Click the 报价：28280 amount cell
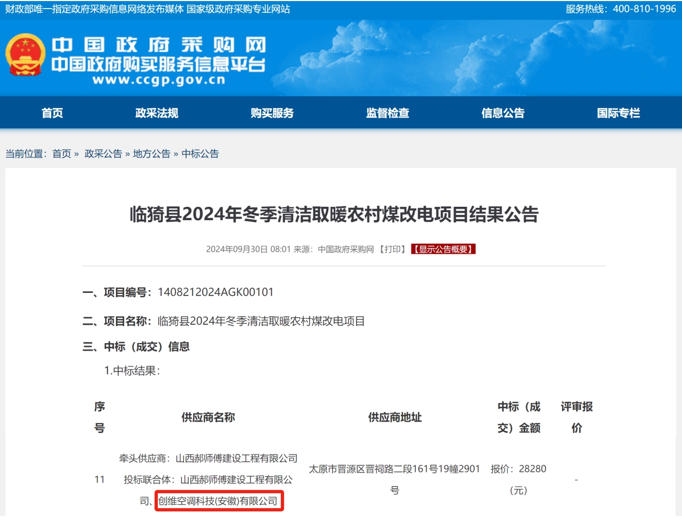 (x=518, y=479)
